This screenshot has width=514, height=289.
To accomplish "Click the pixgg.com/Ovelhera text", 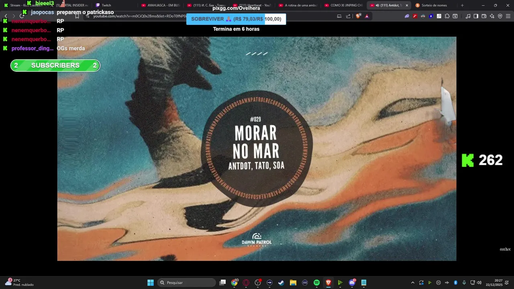I will (236, 8).
